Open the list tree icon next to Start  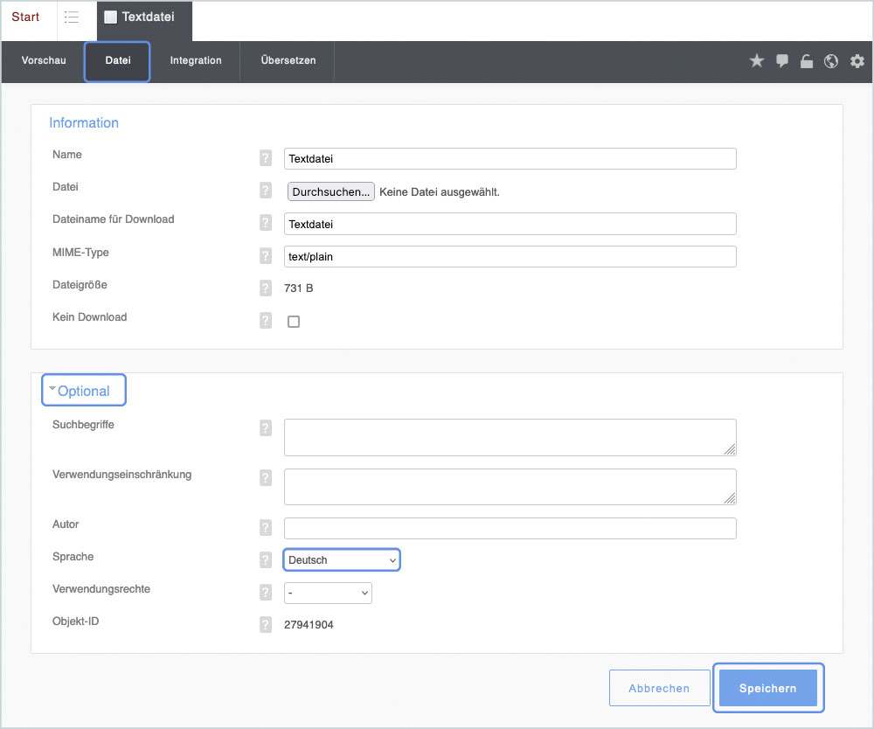(x=72, y=17)
